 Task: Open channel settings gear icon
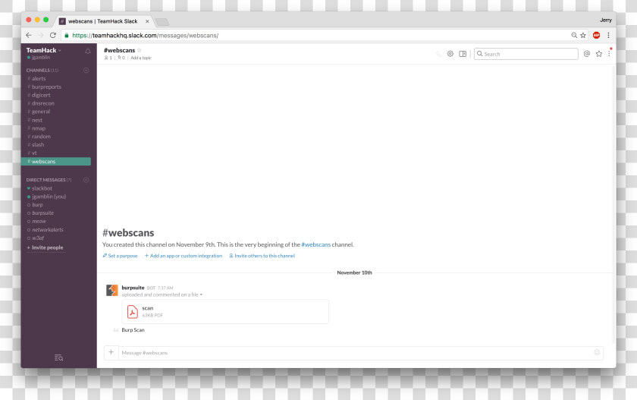(x=450, y=54)
